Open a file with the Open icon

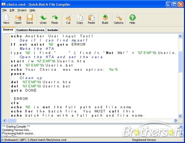pyautogui.click(x=18, y=19)
